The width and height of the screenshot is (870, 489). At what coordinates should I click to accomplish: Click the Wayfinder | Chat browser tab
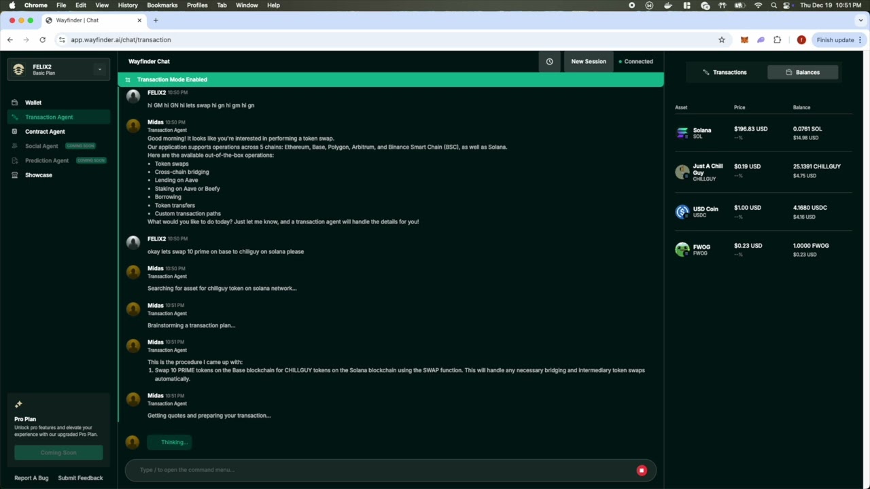click(x=92, y=20)
